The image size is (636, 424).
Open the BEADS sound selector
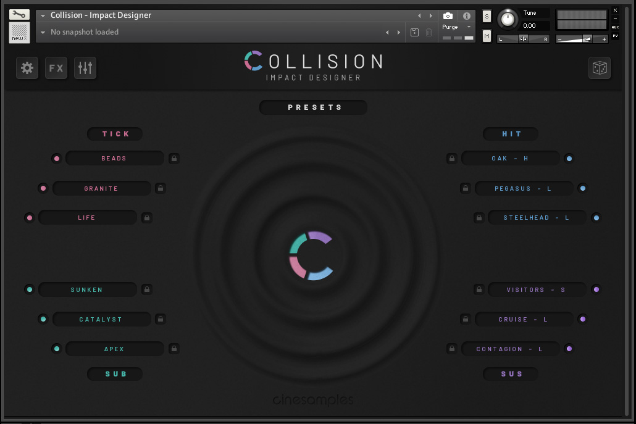[115, 159]
